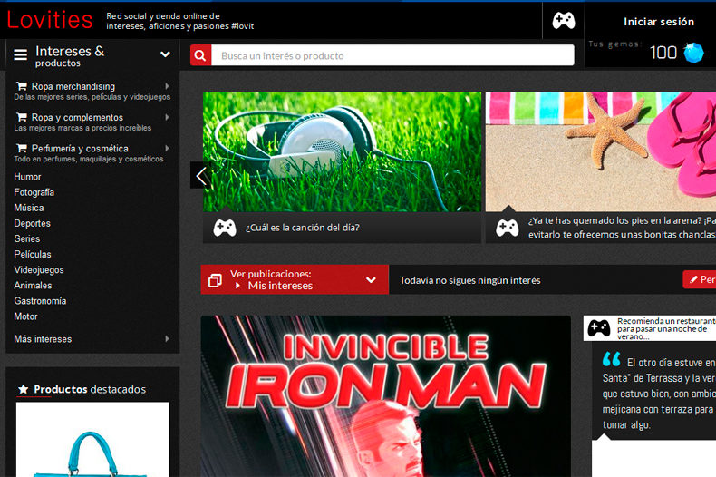Click the stacked windows icon in Ver publicaciones
Viewport: 716px width, 477px height.
click(215, 280)
